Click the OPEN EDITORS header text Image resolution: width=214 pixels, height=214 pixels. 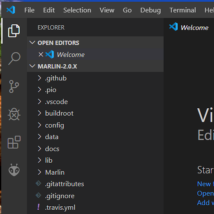pyautogui.click(x=58, y=43)
